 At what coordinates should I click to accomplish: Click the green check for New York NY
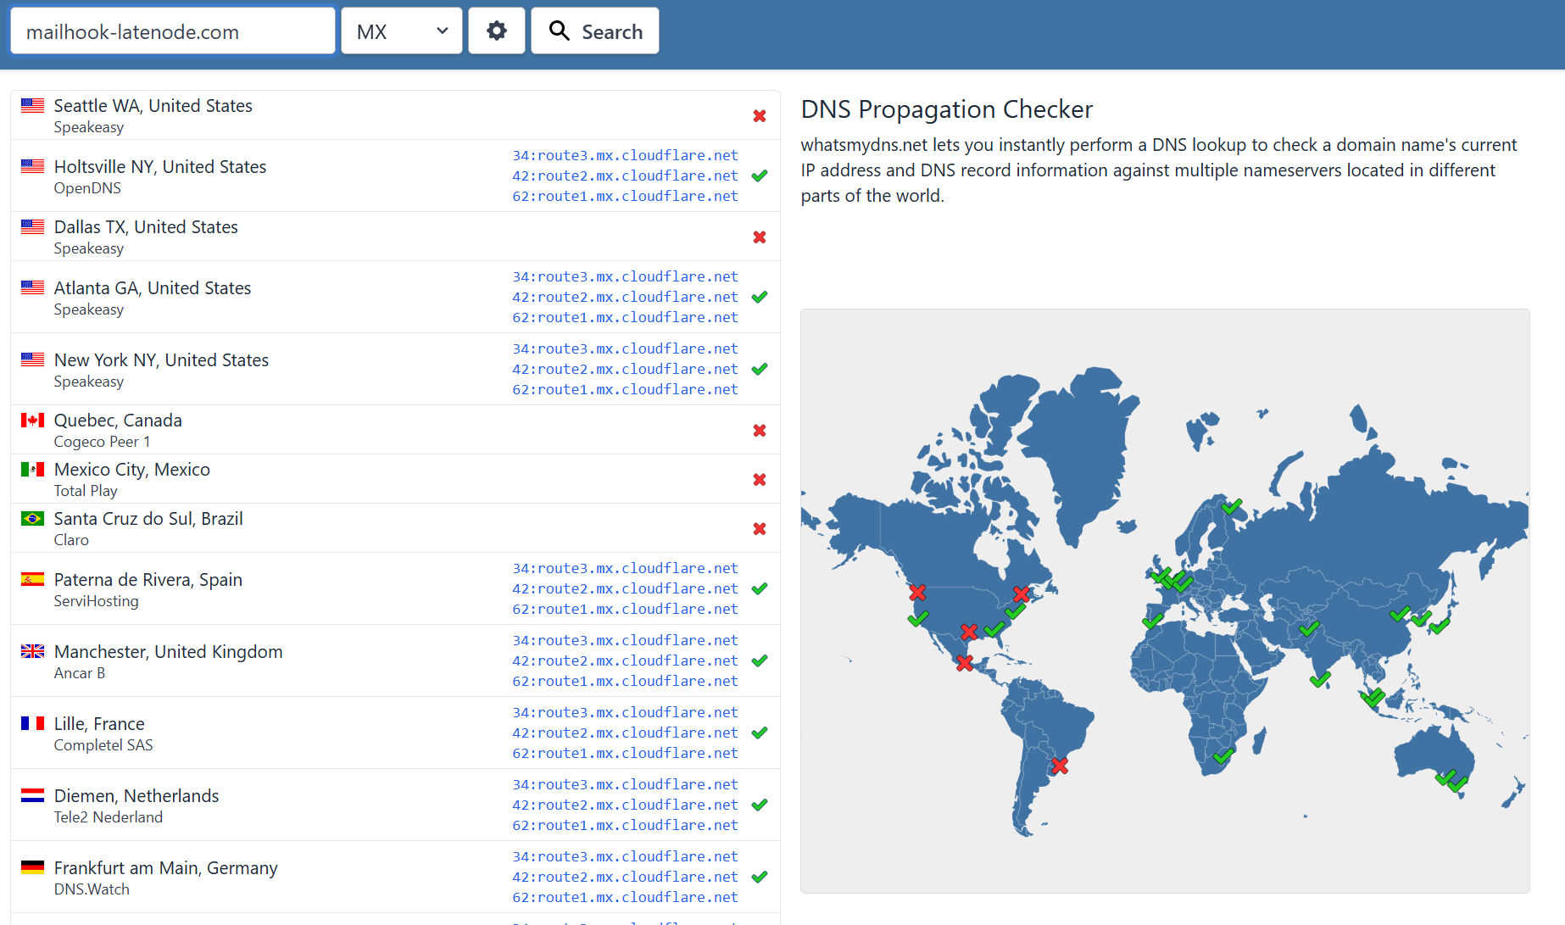[760, 369]
